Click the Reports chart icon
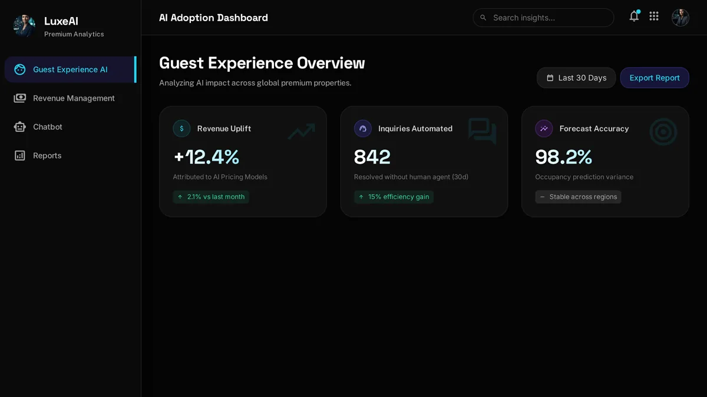This screenshot has height=397, width=707. tap(20, 156)
